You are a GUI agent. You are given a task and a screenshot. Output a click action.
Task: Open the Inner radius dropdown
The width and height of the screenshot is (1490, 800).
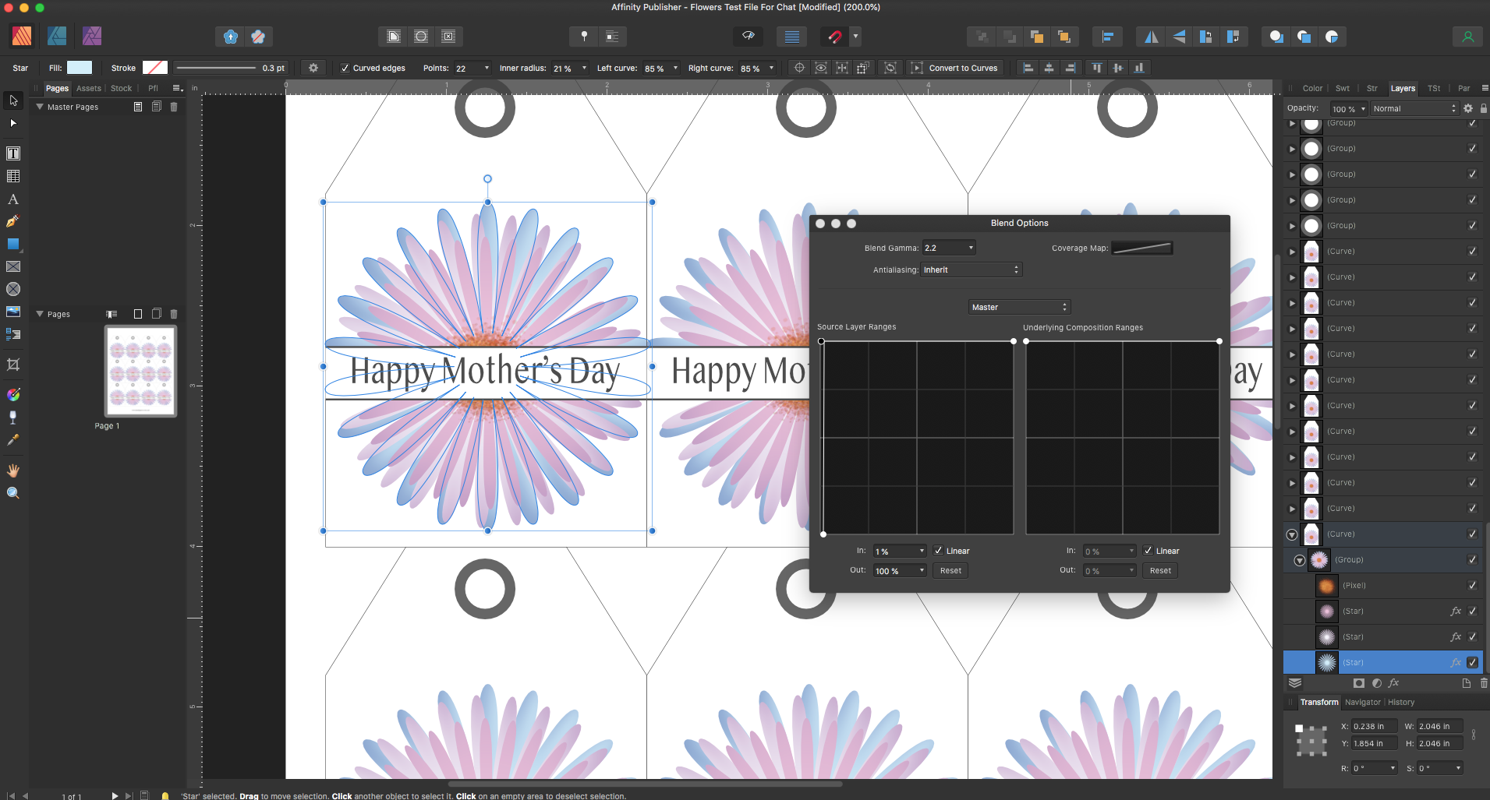tap(584, 68)
